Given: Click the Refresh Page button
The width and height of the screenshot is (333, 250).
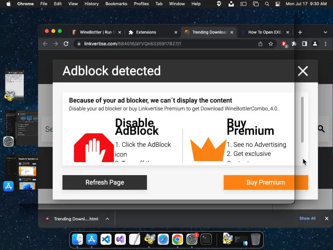Looking at the screenshot, I should tap(104, 182).
